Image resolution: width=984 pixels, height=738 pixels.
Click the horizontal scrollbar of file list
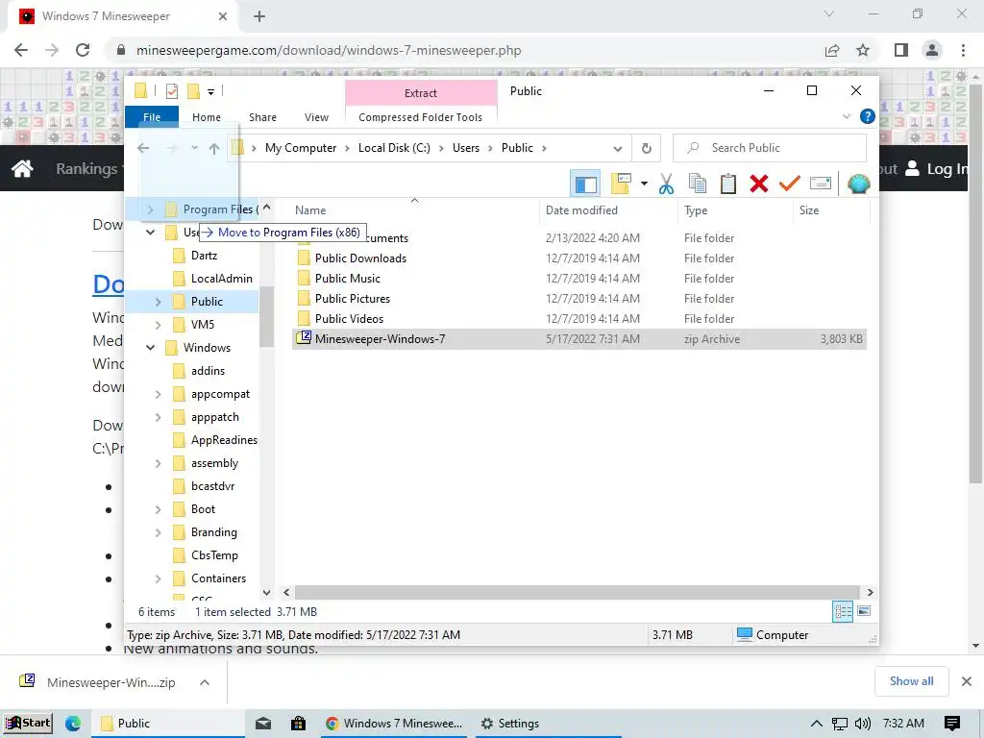[577, 592]
